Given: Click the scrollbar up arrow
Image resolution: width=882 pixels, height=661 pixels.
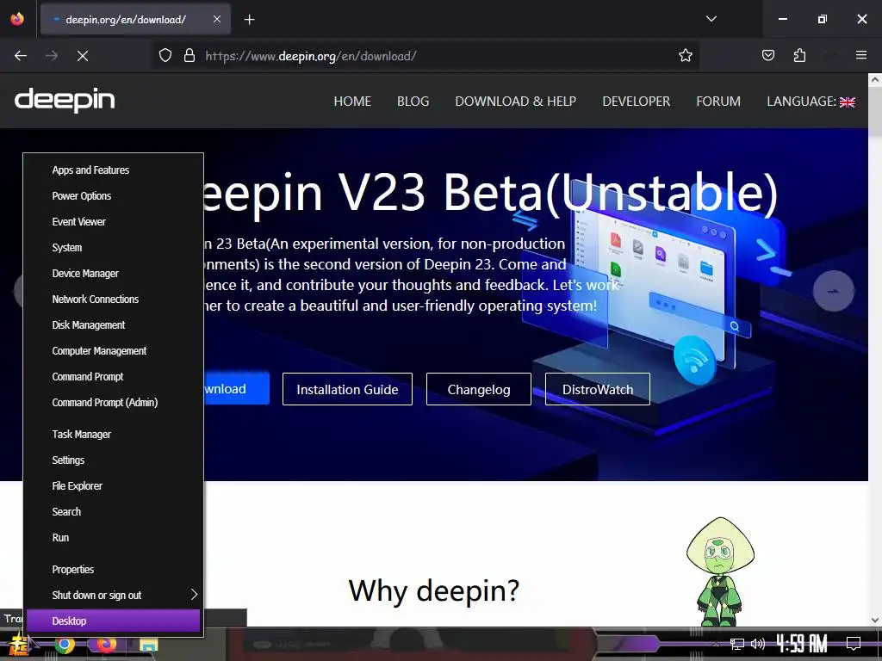Looking at the screenshot, I should (875, 80).
